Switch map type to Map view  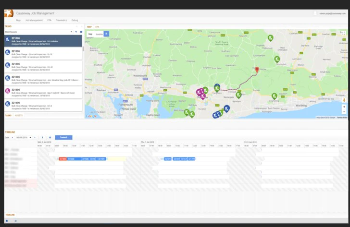point(90,34)
